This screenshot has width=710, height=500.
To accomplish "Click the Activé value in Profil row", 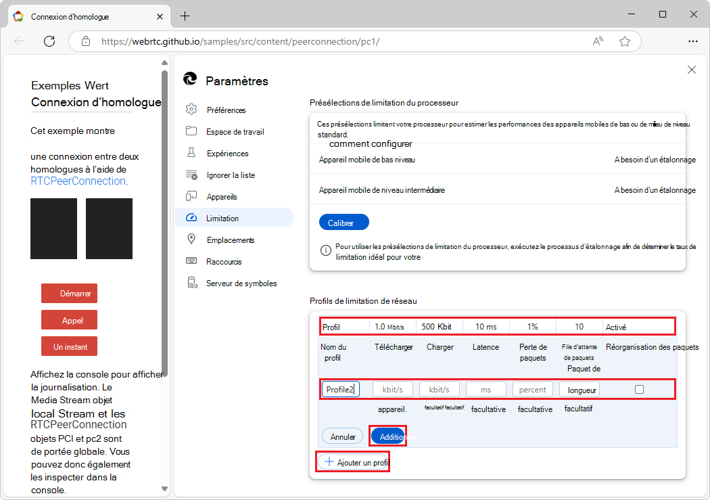I will tap(616, 327).
